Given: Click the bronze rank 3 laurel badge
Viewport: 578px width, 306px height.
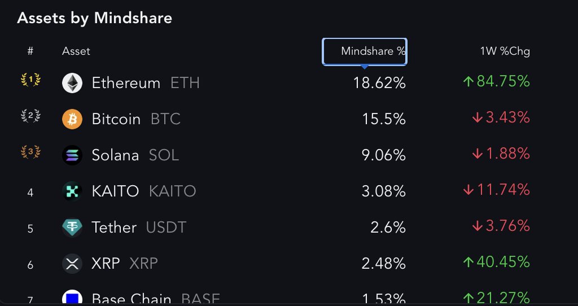Looking at the screenshot, I should tap(30, 151).
